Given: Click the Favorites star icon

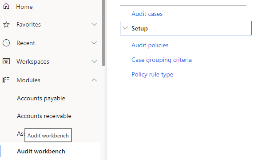Looking at the screenshot, I should [6, 25].
